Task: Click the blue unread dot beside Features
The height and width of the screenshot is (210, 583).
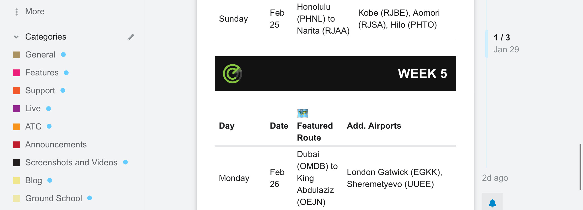Action: pos(66,73)
